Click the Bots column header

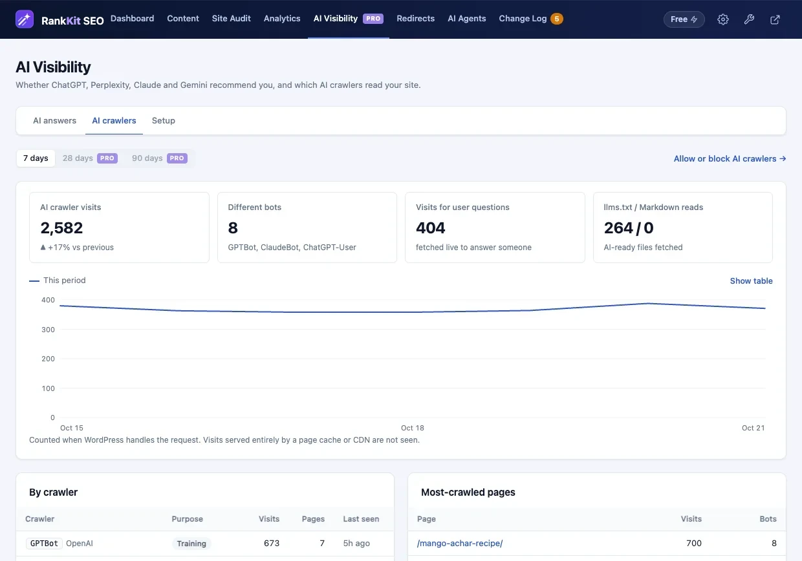coord(768,519)
